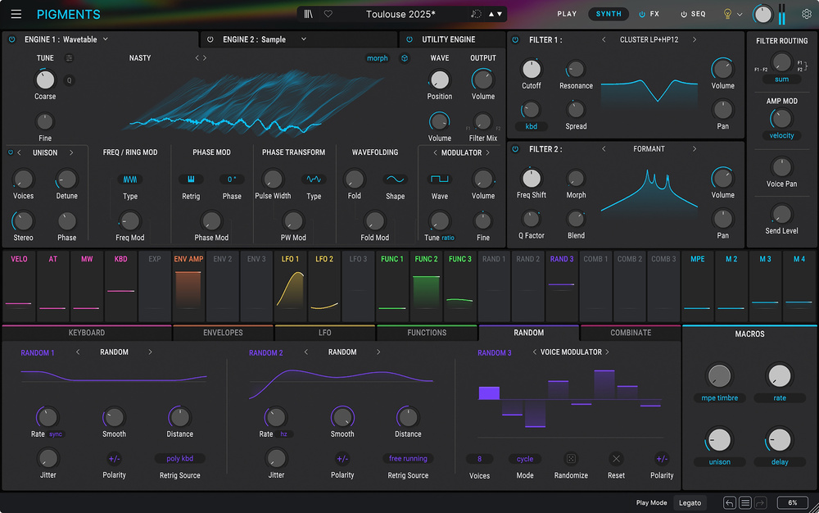The width and height of the screenshot is (819, 513).
Task: Open the hamburger main menu
Action: tap(16, 14)
